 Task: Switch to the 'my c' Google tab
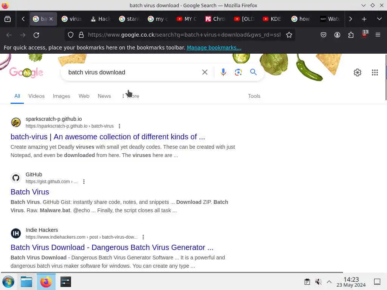click(158, 19)
